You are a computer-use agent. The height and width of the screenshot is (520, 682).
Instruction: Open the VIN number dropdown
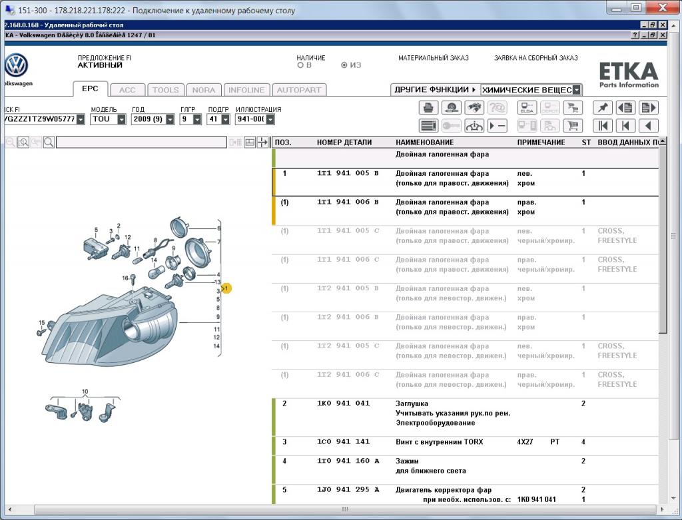pyautogui.click(x=81, y=119)
